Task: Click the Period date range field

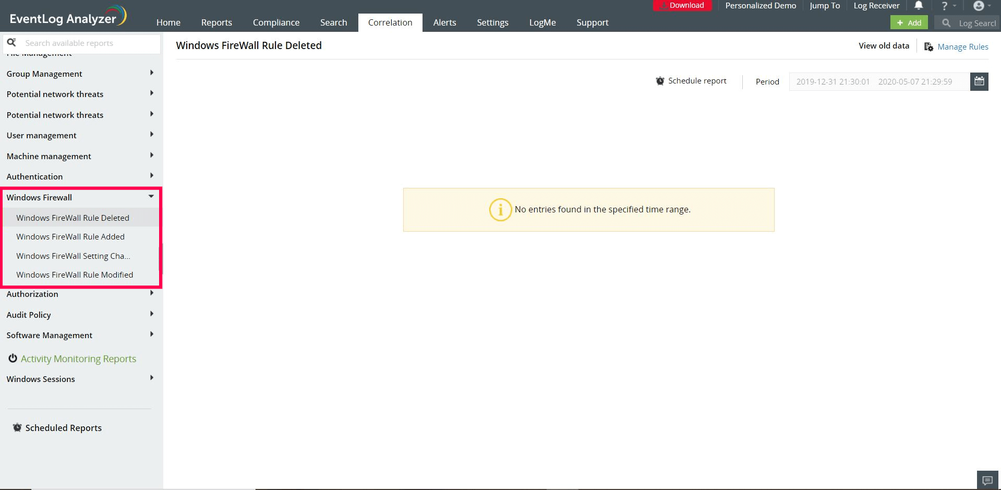Action: click(x=879, y=81)
